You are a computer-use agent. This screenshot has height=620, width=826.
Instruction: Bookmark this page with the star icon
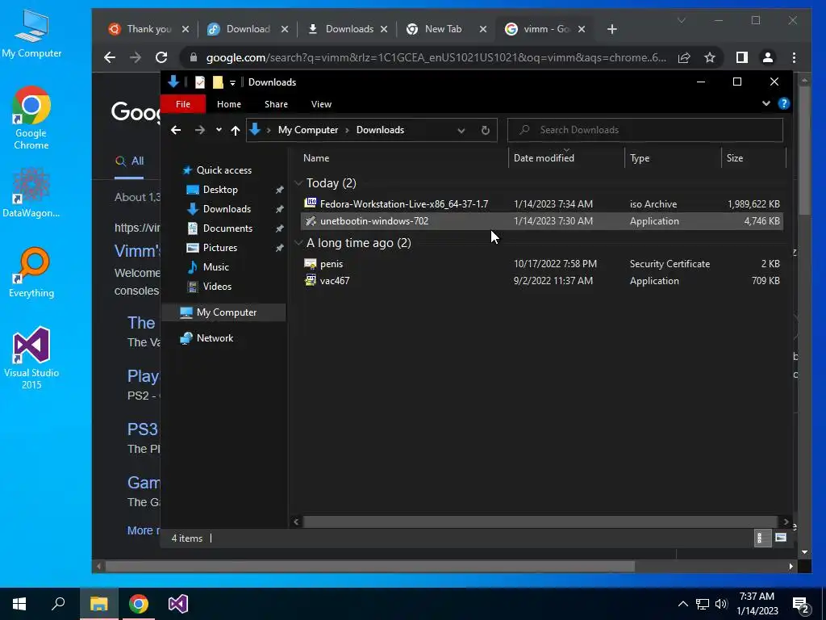(x=710, y=57)
